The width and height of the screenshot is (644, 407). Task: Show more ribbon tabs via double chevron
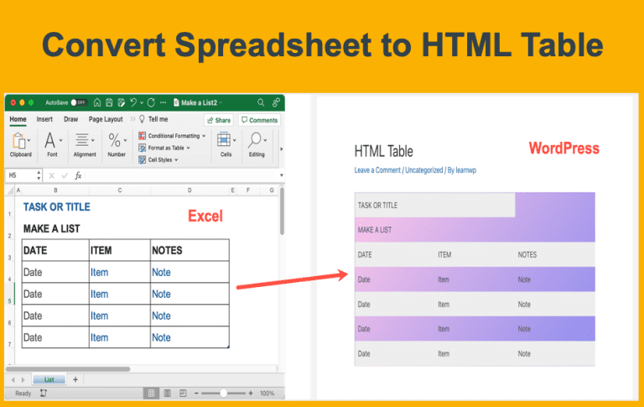(132, 119)
